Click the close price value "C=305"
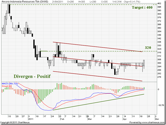The height and width of the screenshot is (125, 166). point(104,2)
